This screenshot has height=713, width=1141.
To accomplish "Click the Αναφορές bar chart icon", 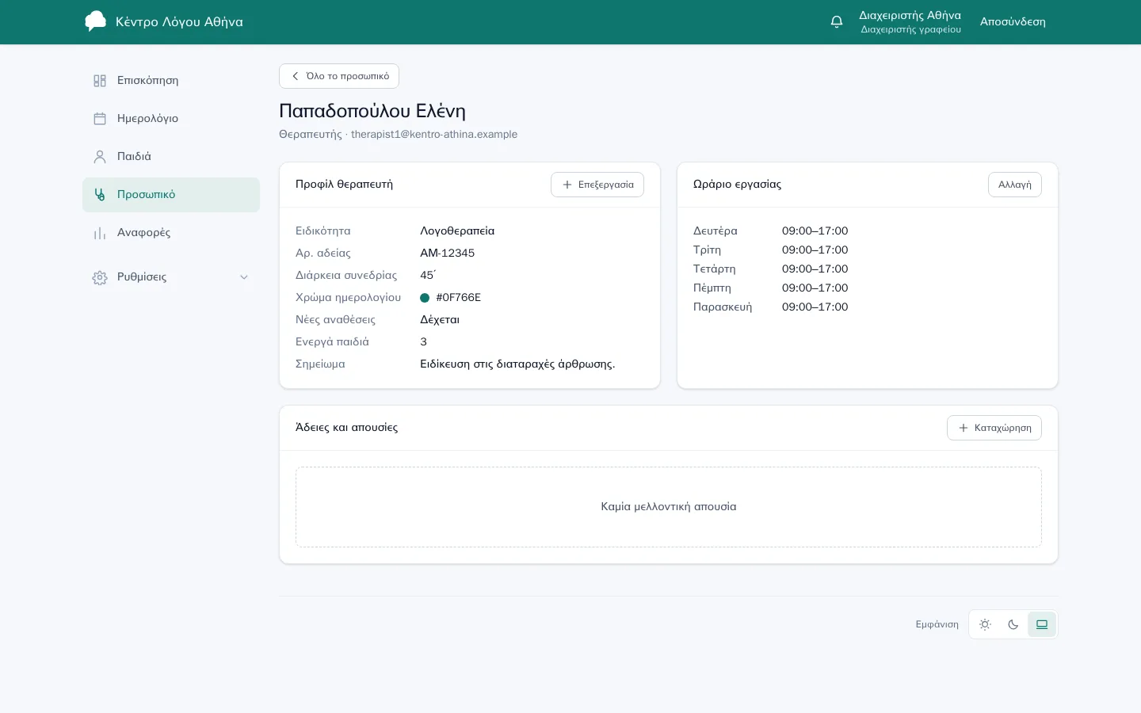I will pos(100,233).
